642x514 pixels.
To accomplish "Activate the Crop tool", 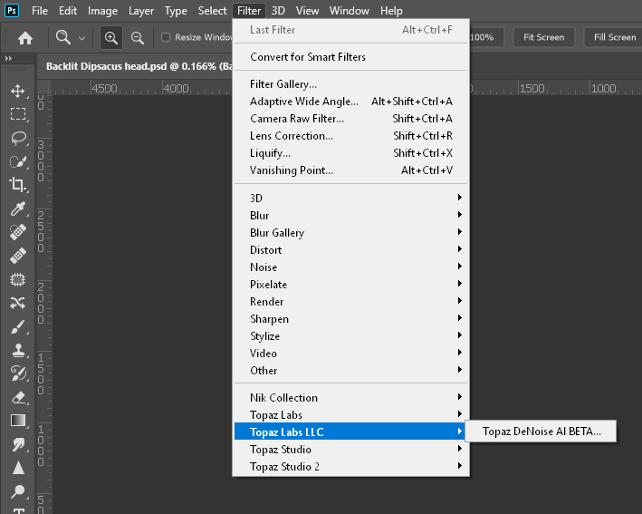I will point(17,185).
